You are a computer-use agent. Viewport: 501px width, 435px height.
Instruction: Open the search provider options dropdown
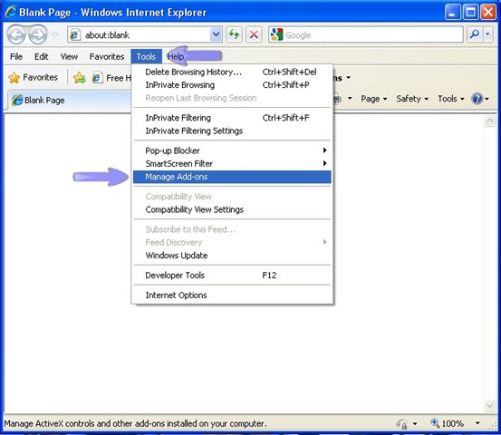[x=487, y=34]
